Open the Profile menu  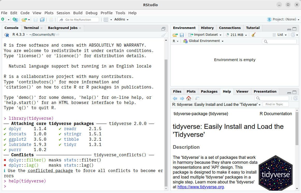coord(107,13)
